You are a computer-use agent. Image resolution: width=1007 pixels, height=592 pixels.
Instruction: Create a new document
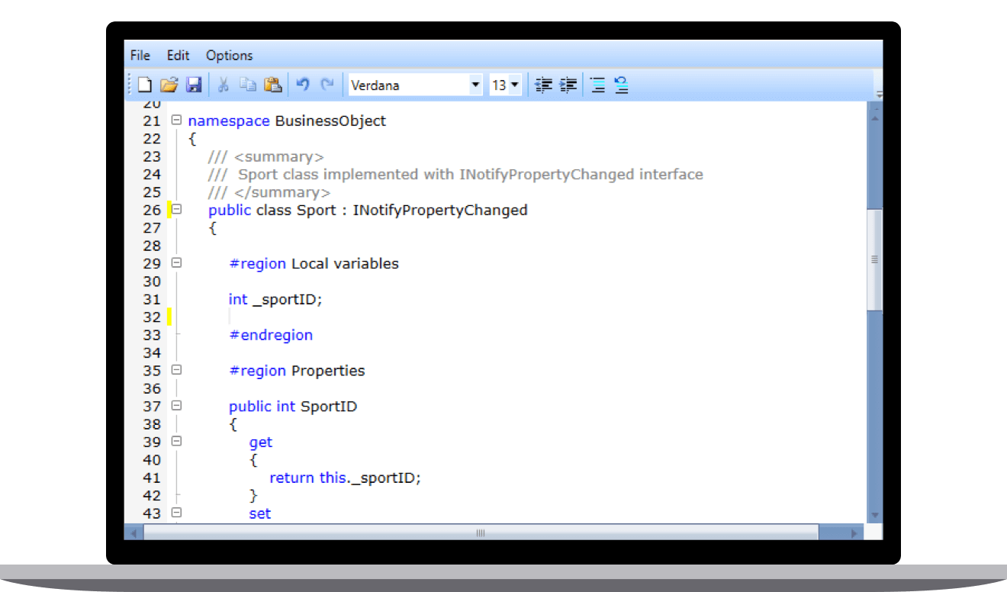pyautogui.click(x=144, y=85)
